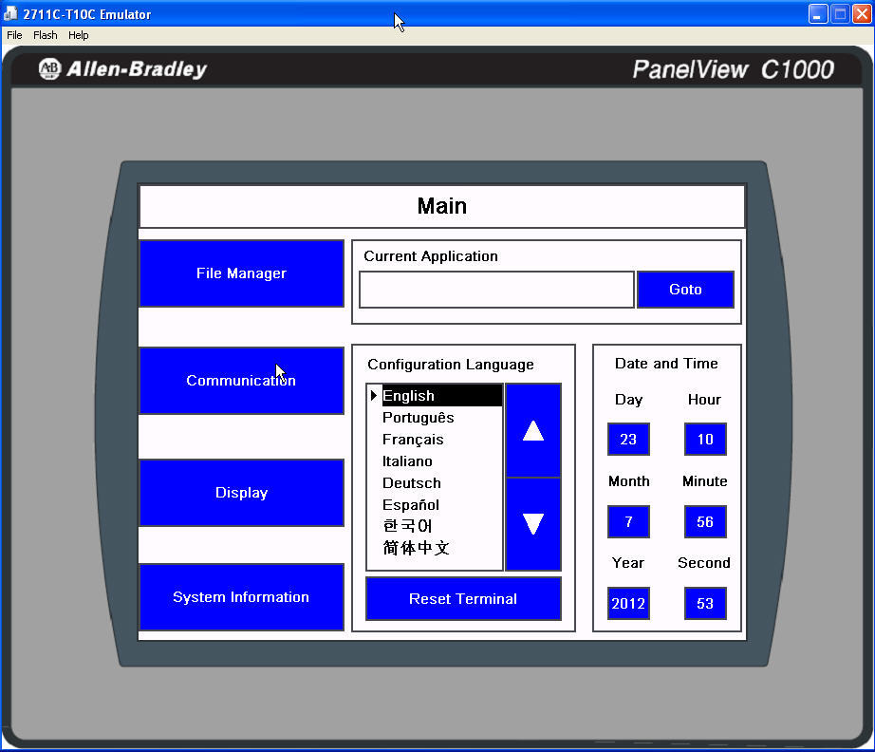Click the Allen-Bradley logo badge
875x752 pixels.
pyautogui.click(x=48, y=68)
